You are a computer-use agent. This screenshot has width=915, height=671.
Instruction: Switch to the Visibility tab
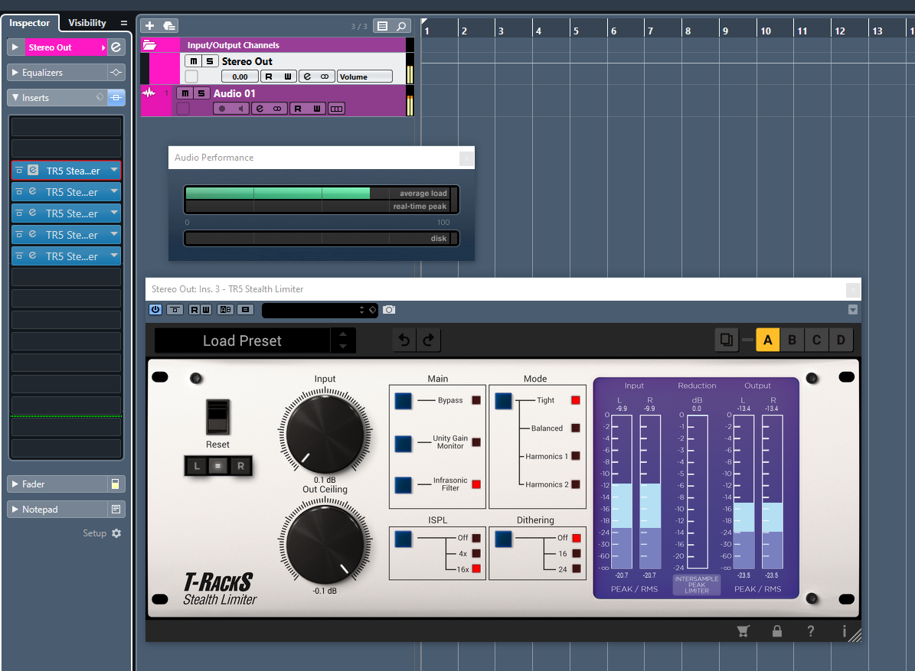(x=87, y=23)
